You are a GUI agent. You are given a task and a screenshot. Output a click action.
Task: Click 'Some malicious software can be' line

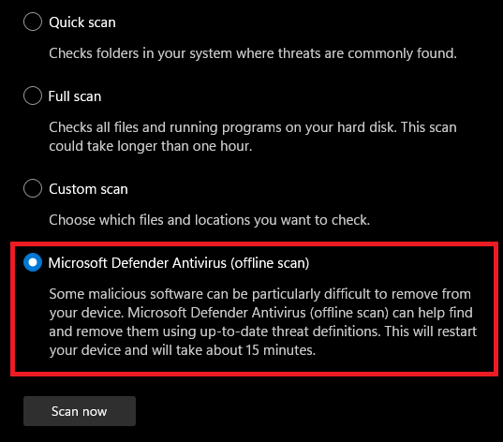click(x=260, y=294)
